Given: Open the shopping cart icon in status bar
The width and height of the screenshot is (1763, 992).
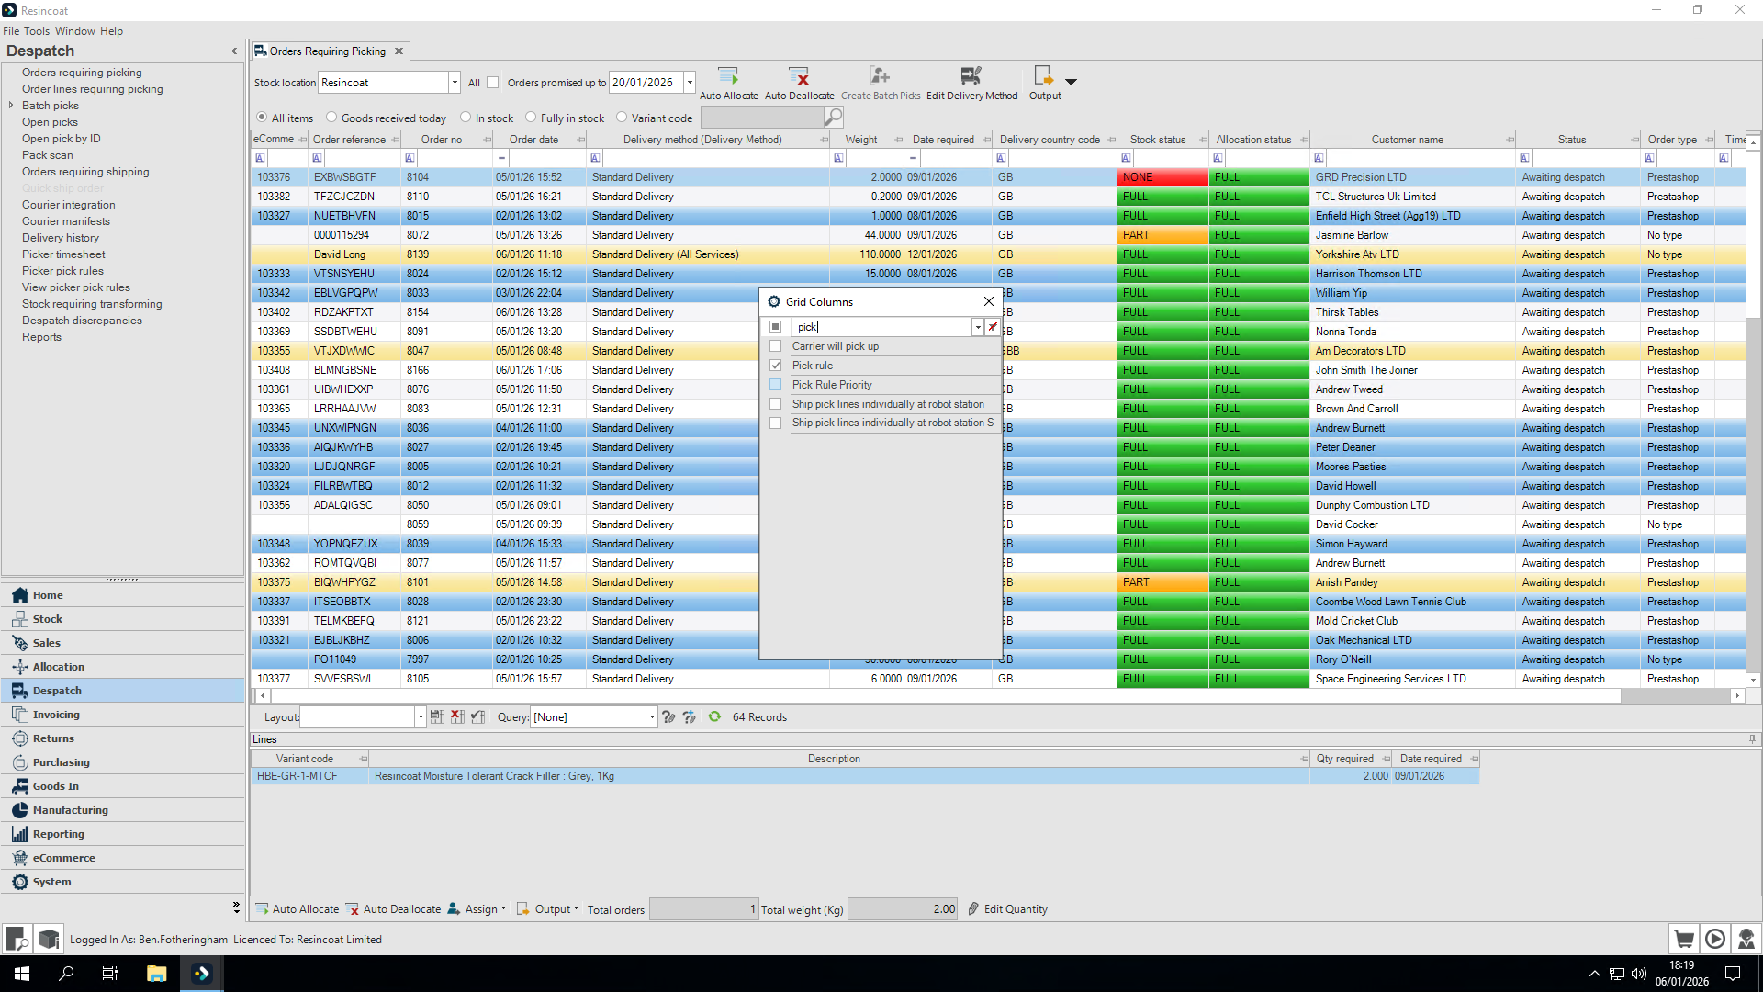Looking at the screenshot, I should click(1684, 939).
